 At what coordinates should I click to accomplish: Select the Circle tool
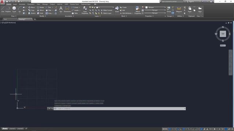tap(14, 9)
